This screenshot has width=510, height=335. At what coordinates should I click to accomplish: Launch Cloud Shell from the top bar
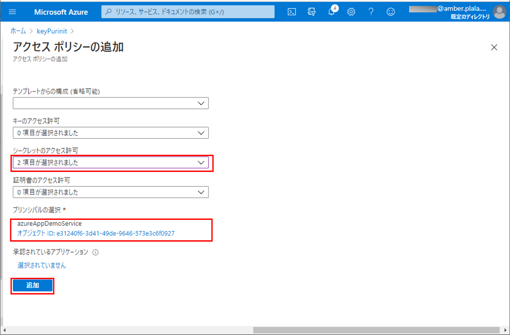(x=292, y=12)
